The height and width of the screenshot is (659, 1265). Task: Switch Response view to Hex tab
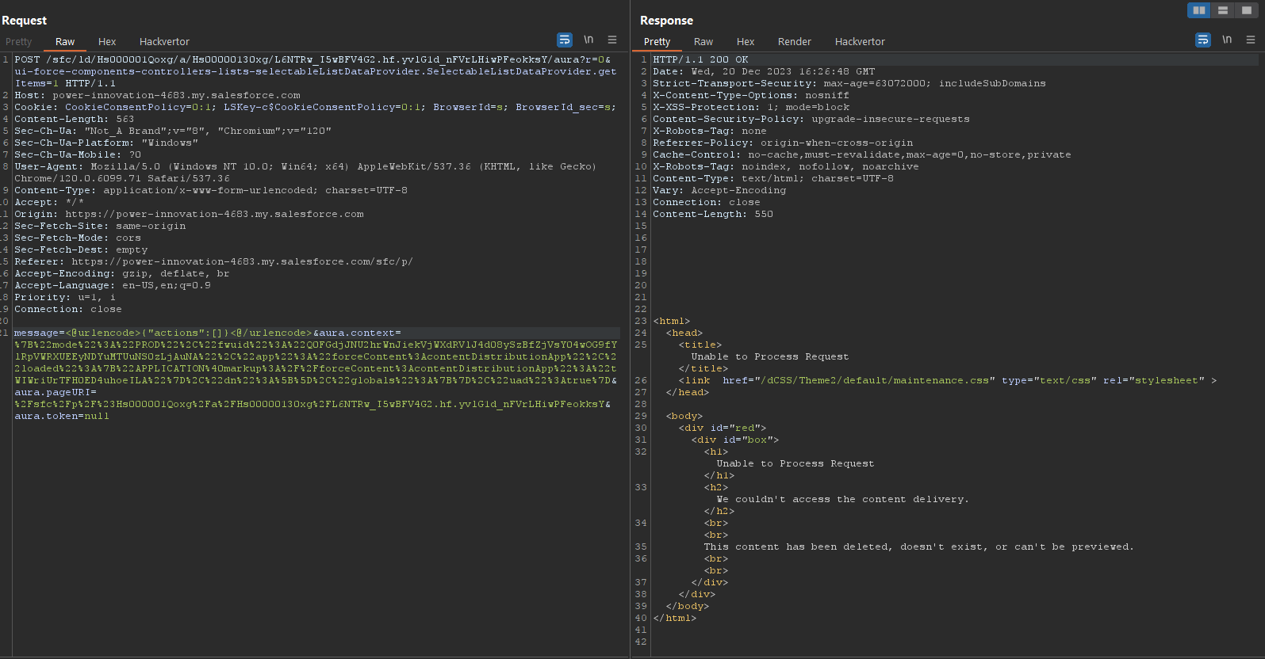[746, 42]
